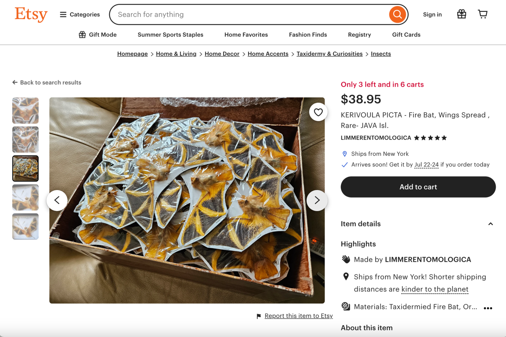The height and width of the screenshot is (337, 506).
Task: Click the gift box icon beside the cart
Action: coord(461,14)
